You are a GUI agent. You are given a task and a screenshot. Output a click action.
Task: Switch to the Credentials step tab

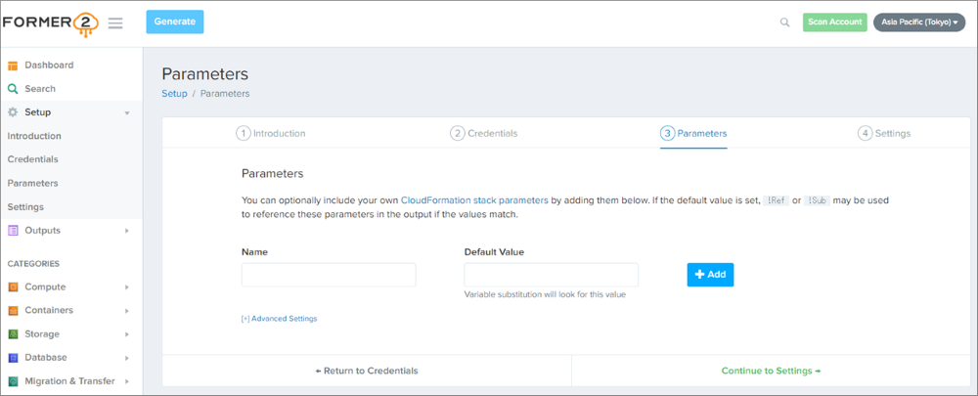(484, 133)
